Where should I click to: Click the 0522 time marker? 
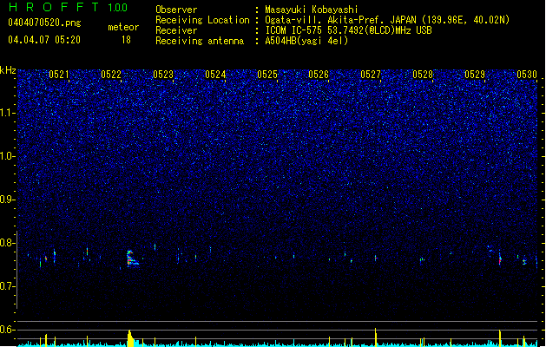pos(111,75)
